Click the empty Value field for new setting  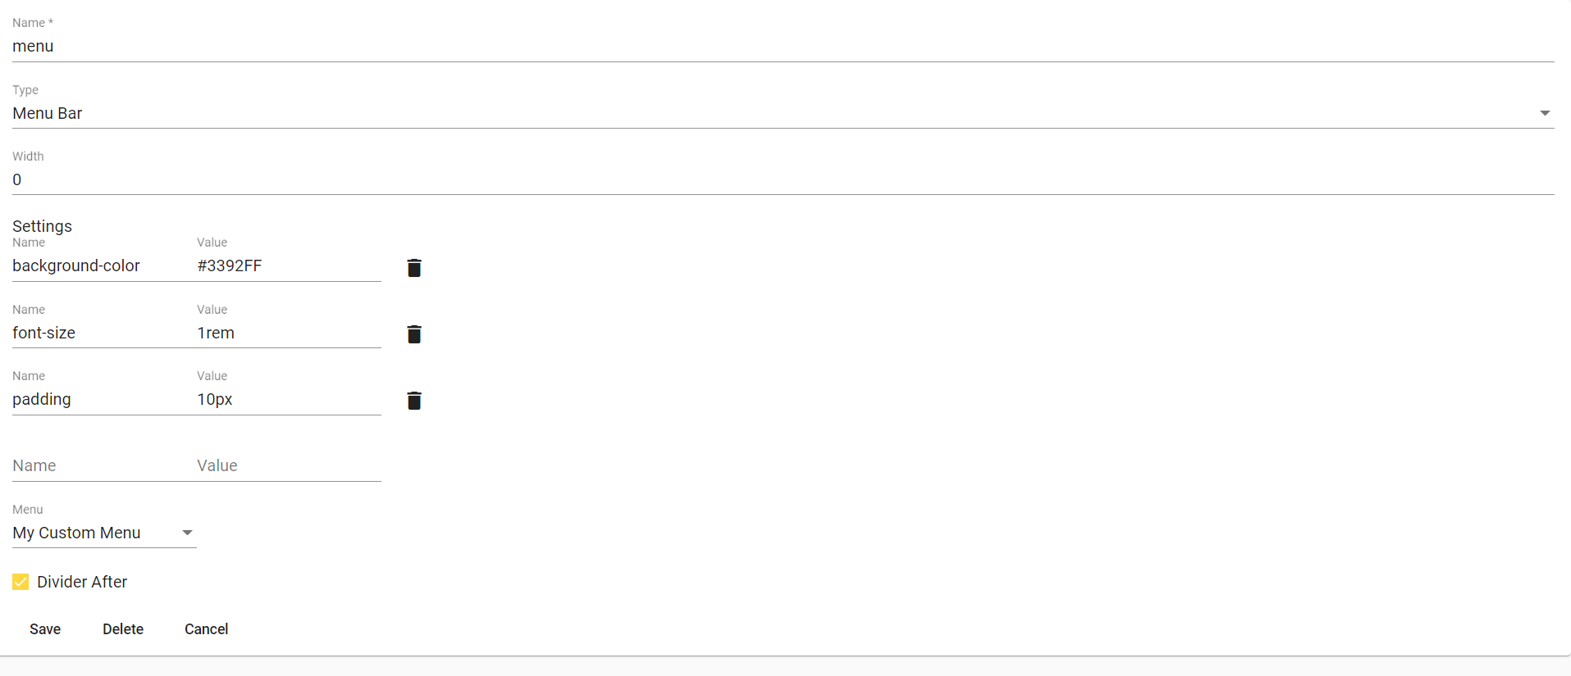pyautogui.click(x=289, y=465)
